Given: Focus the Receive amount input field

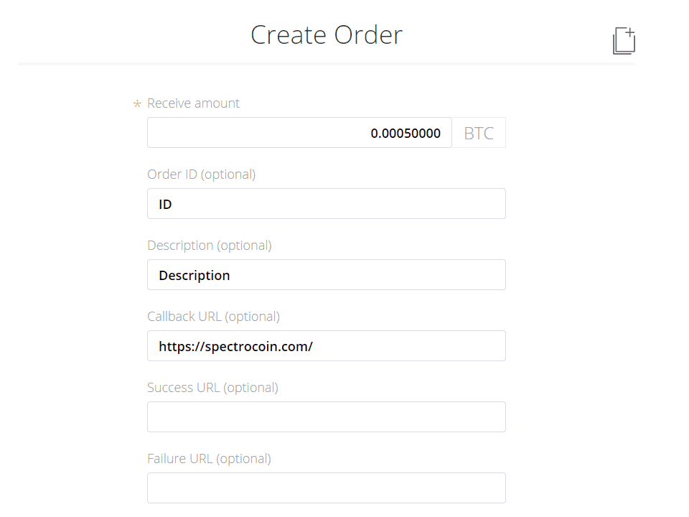Looking at the screenshot, I should coord(299,133).
